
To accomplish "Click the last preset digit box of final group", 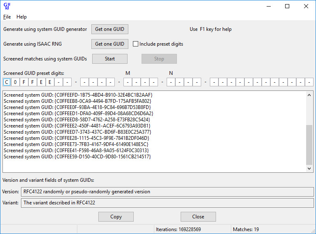I will [309, 82].
